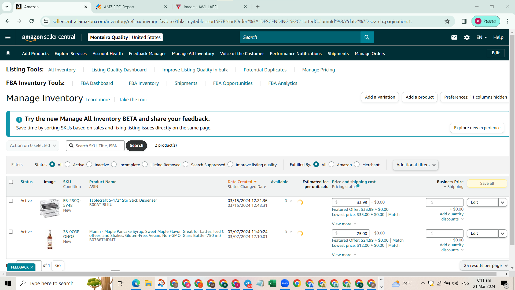Expand Tablecraft available quantity chevron
The width and height of the screenshot is (515, 290).
[x=291, y=201]
